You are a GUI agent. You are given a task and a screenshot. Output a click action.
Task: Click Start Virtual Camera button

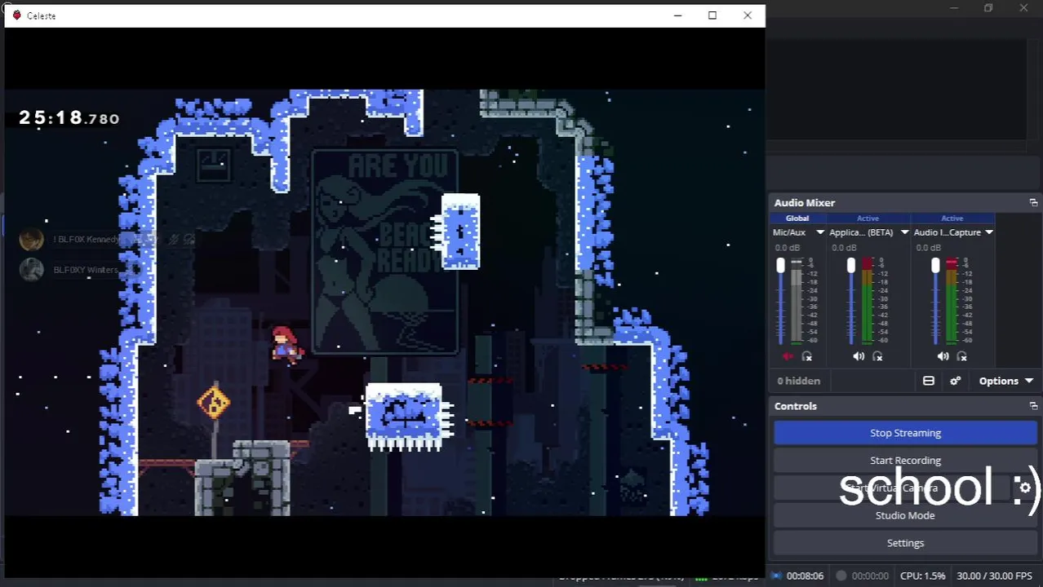coord(892,488)
